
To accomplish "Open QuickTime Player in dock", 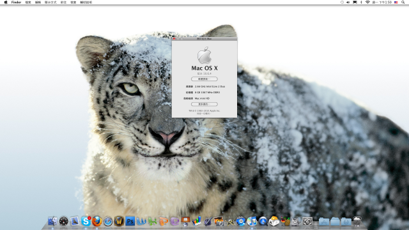I will (263, 221).
